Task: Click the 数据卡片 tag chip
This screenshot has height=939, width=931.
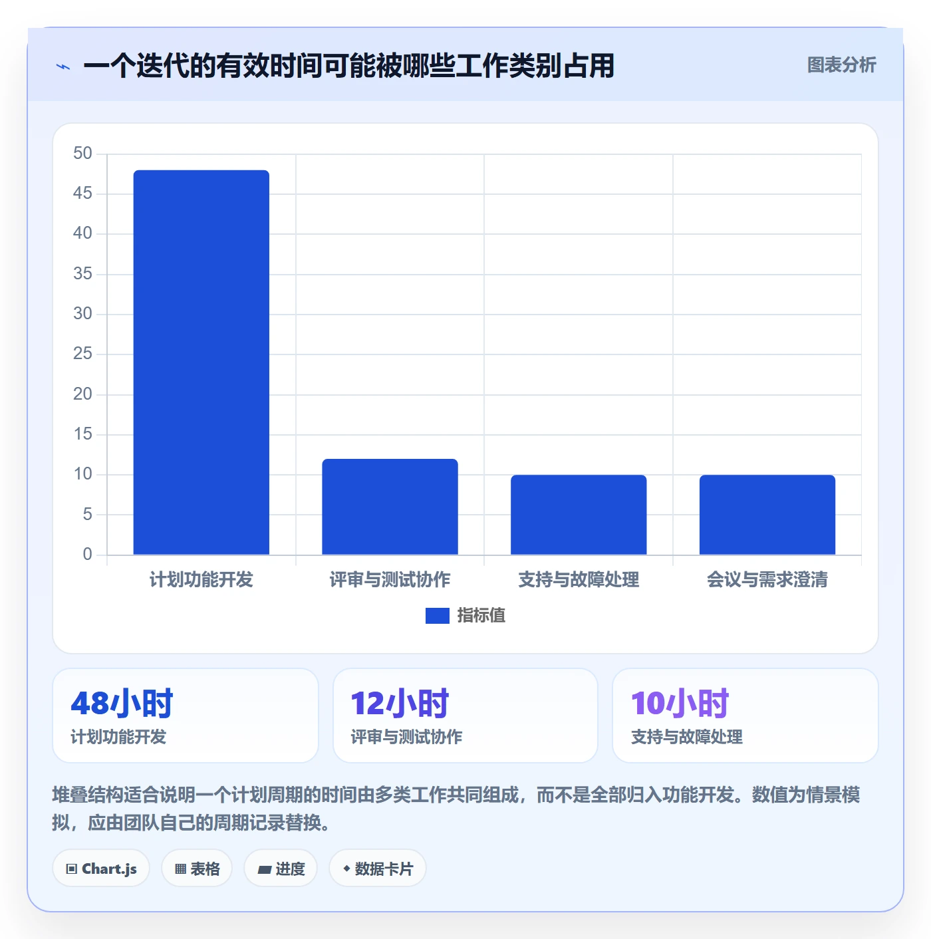Action: [x=378, y=869]
